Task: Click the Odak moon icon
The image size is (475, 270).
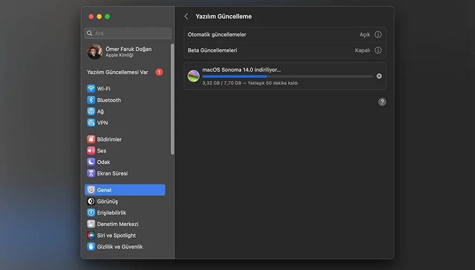Action: coord(91,162)
